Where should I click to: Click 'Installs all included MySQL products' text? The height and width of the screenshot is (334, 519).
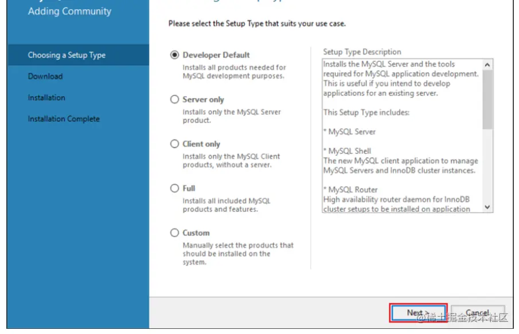point(227,205)
